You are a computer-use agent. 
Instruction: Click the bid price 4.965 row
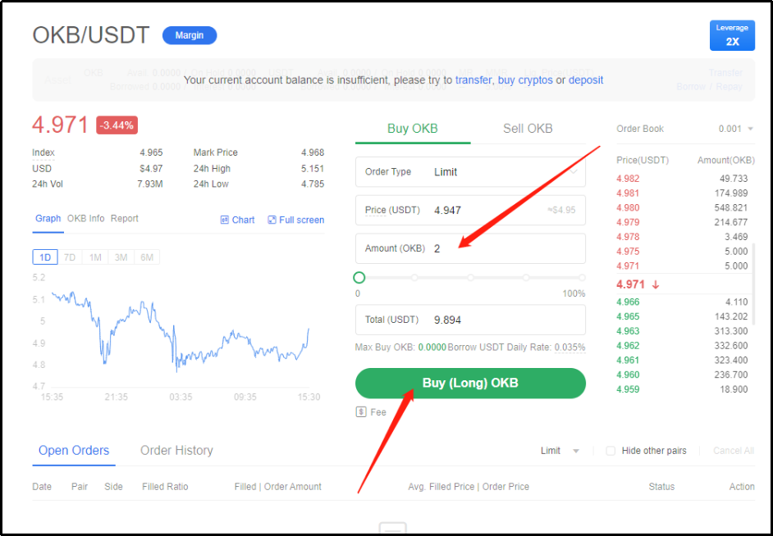pyautogui.click(x=682, y=316)
